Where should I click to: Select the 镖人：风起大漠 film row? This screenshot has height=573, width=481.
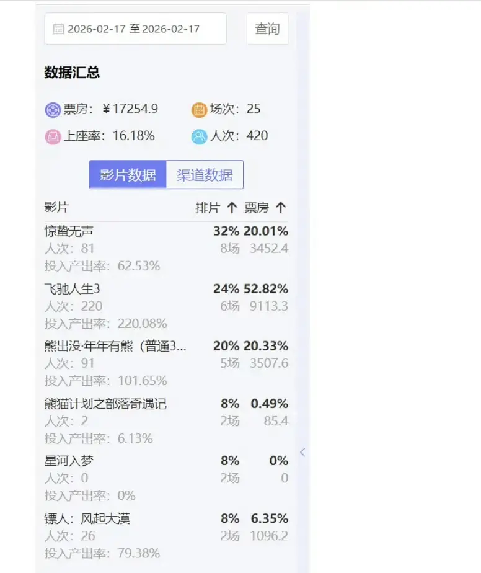point(87,518)
